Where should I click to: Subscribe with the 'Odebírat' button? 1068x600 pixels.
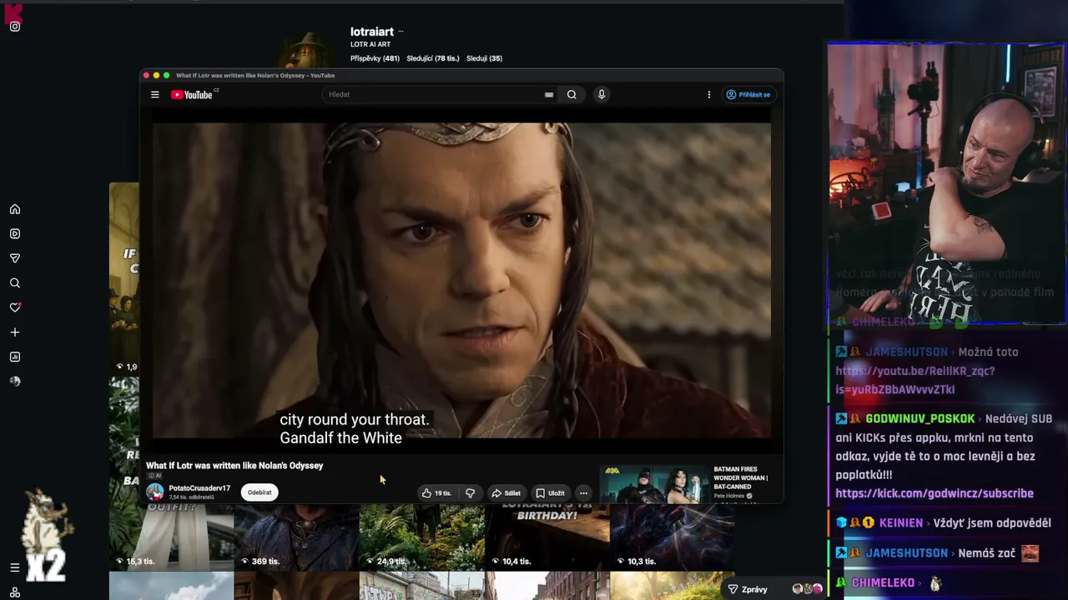pyautogui.click(x=259, y=492)
